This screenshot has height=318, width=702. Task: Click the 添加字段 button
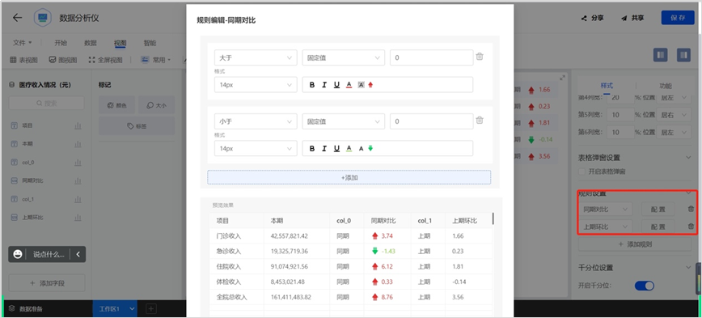[x=47, y=283]
